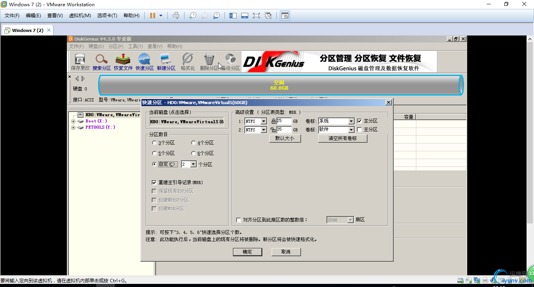Open the dropdown arrow next to the pause button
534x287 pixels.
tap(161, 16)
